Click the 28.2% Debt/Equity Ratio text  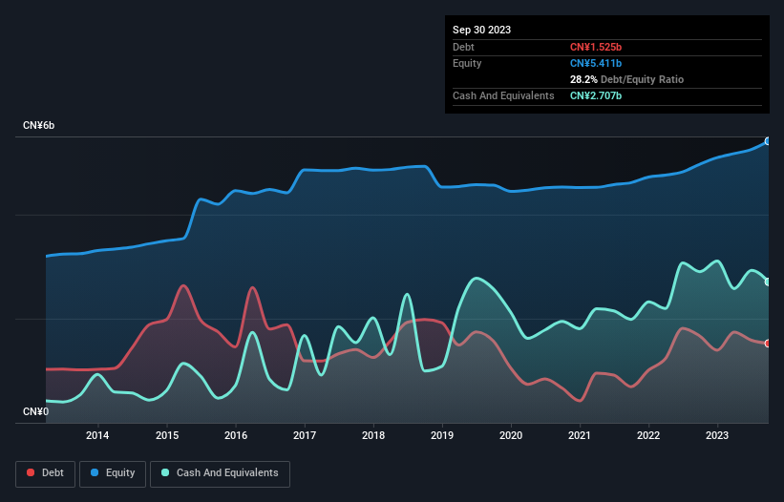(x=626, y=79)
